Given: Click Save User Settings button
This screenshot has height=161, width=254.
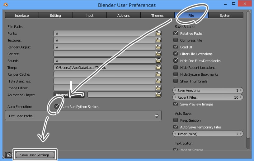Looking at the screenshot, I should coord(35,155).
